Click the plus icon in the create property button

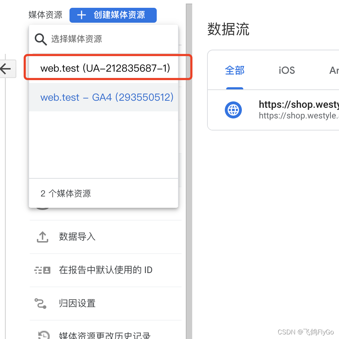coord(82,15)
